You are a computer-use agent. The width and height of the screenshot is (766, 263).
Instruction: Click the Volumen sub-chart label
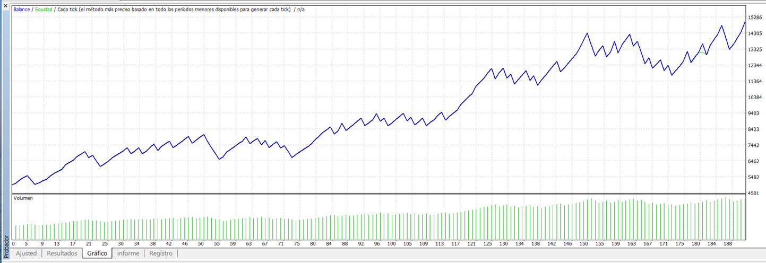click(x=23, y=198)
